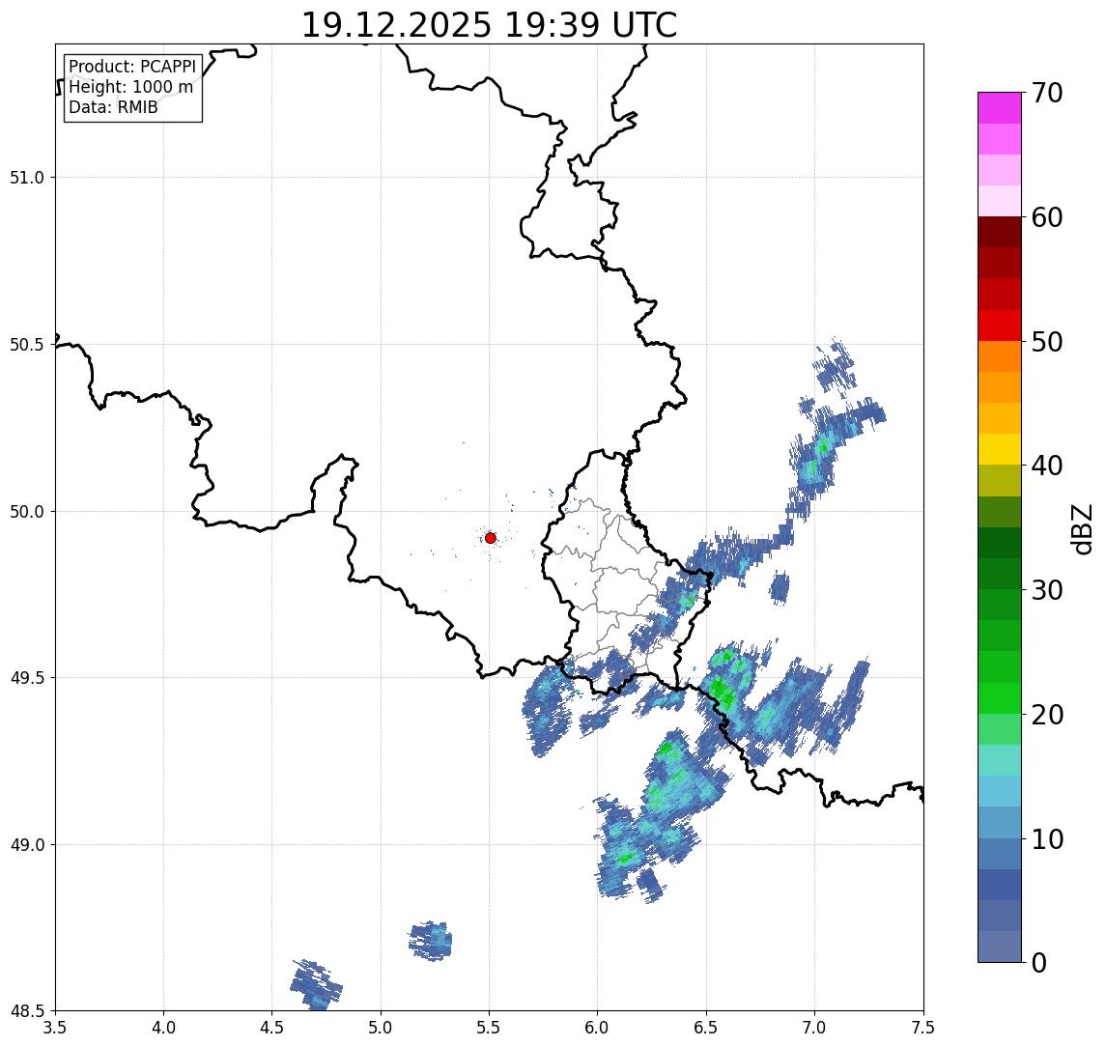This screenshot has width=1106, height=1047.
Task: Click the longitude axis label 7.0
Action: click(x=814, y=1028)
